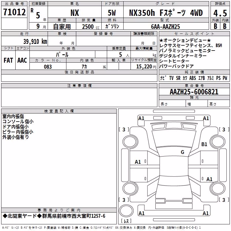Click color number 083
Image resolution: width=231 pixels, height=231 pixels.
pos(48,67)
